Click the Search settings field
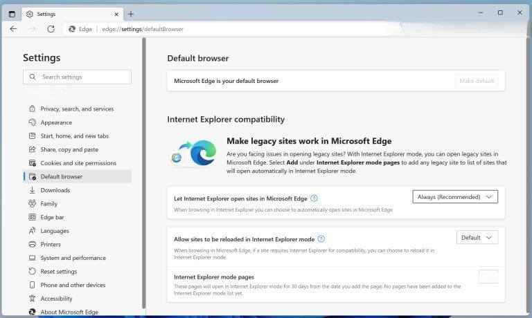The height and width of the screenshot is (318, 532). point(78,77)
